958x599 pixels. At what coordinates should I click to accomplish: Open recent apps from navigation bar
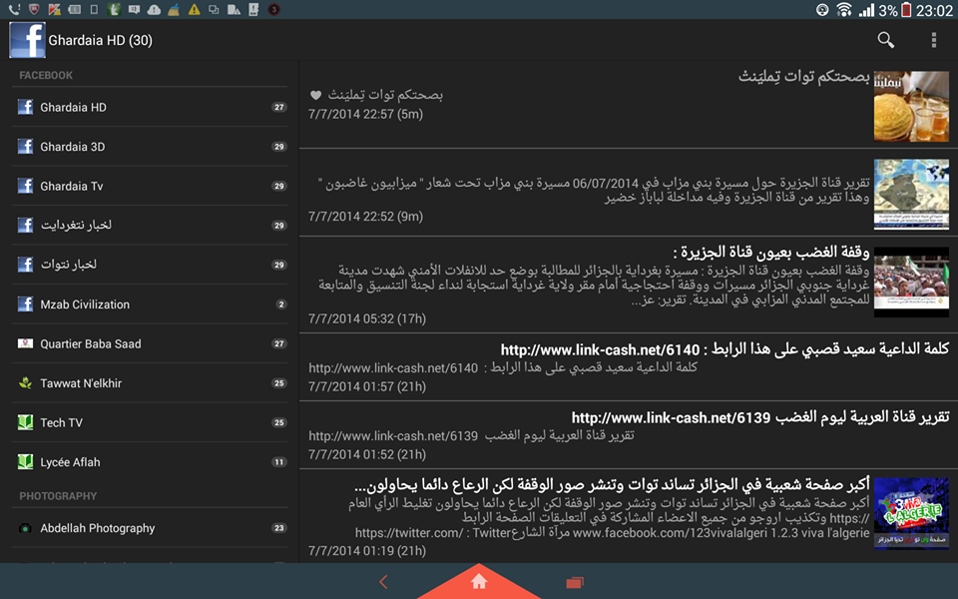(575, 582)
